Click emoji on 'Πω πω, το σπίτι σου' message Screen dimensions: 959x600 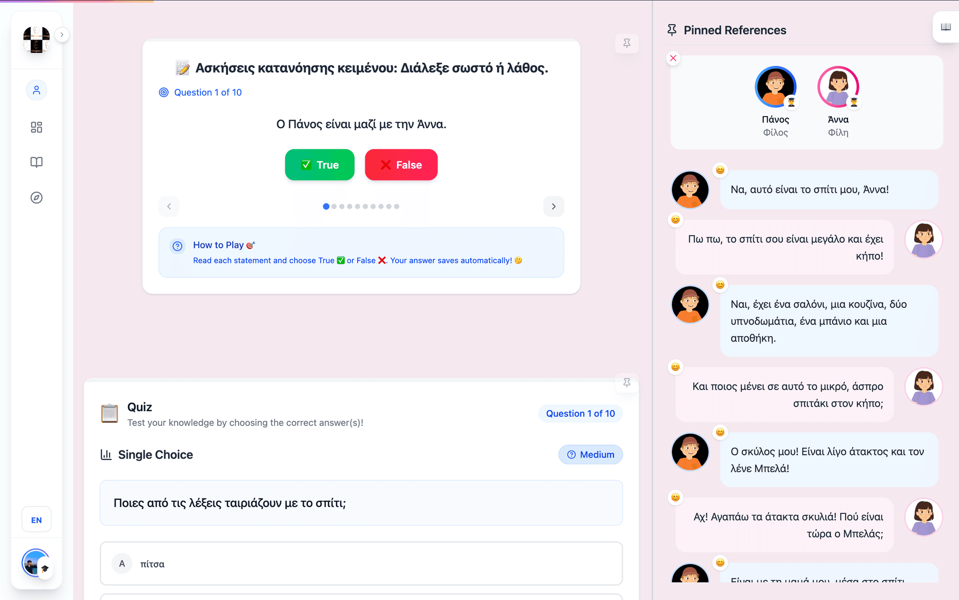click(675, 220)
